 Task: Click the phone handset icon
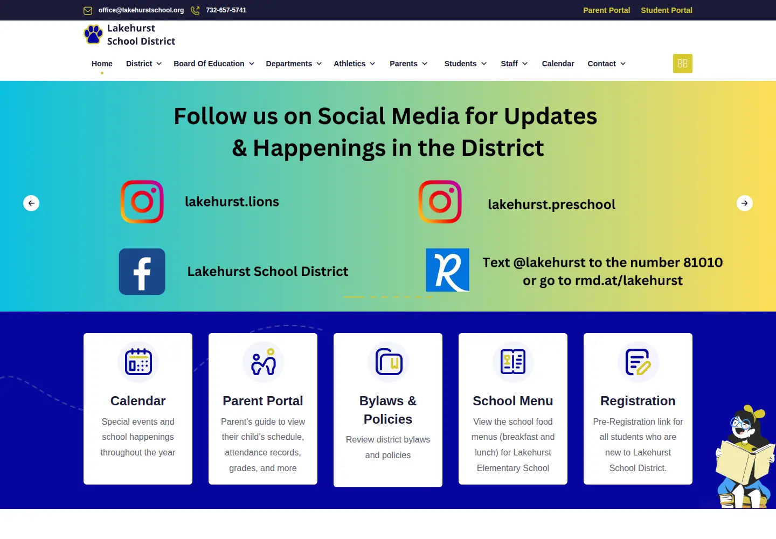click(x=195, y=10)
